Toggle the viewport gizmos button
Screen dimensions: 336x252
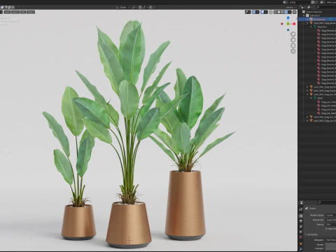253,12
